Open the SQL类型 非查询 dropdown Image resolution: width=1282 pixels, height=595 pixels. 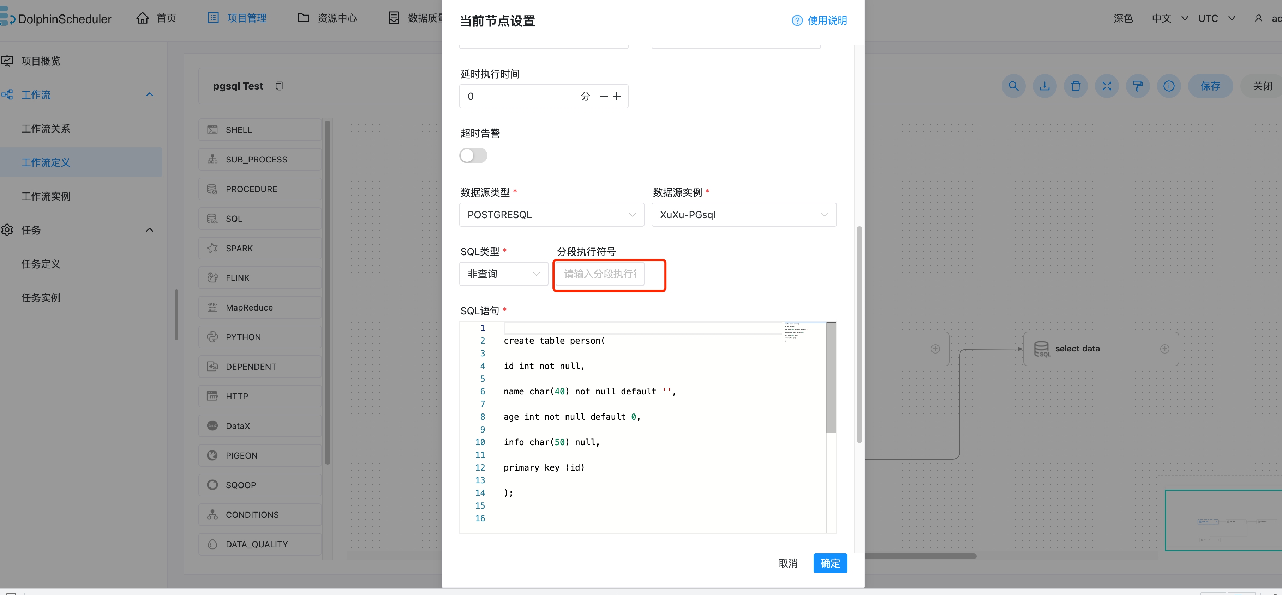coord(503,274)
